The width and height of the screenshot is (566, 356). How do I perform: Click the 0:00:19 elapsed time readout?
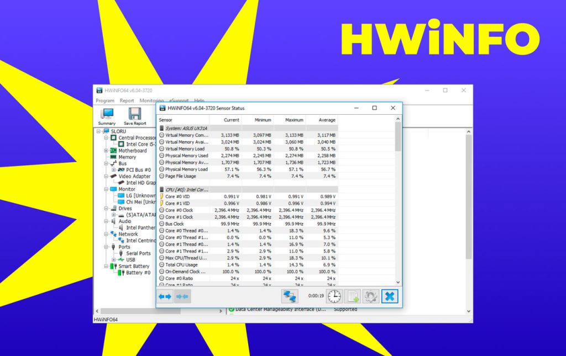coord(316,296)
